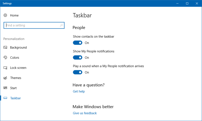Click the Themes brush icon
202x121 pixels.
[x=5, y=78]
